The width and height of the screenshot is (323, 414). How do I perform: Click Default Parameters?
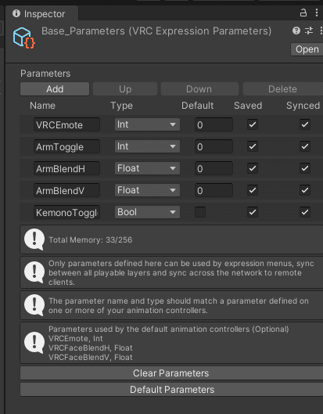point(171,390)
